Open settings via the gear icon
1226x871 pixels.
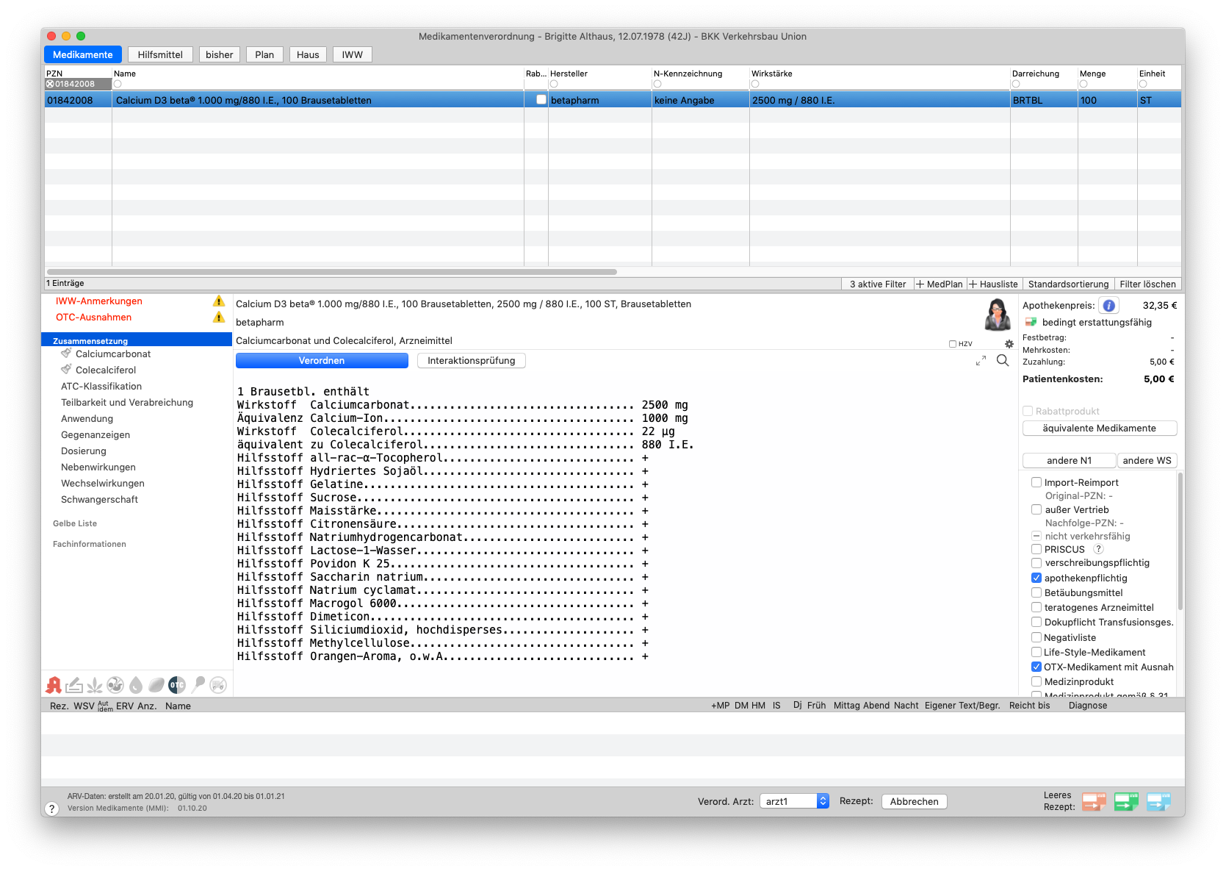tap(1009, 343)
